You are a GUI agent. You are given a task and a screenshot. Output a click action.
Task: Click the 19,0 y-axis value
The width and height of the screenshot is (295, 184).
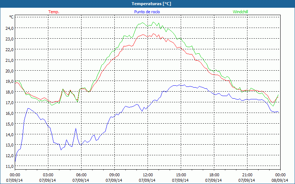point(10,81)
